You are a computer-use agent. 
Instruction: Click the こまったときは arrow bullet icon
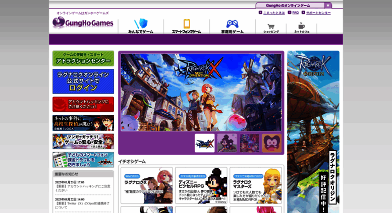click(x=260, y=13)
